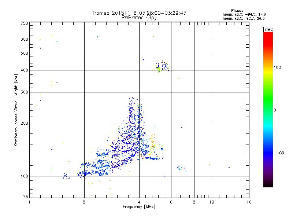This screenshot has width=293, height=220.
Task: Click the y-axis label '400'
Action: (x=24, y=70)
